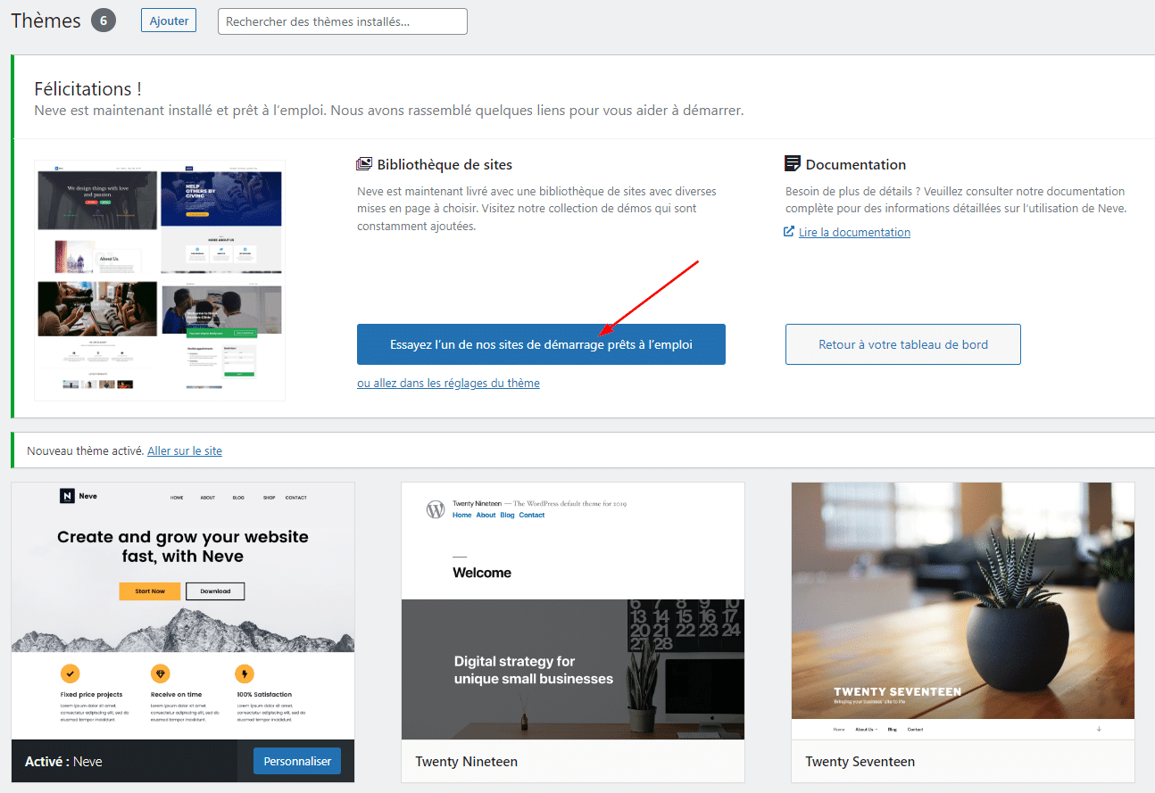The height and width of the screenshot is (793, 1155).
Task: Click the Documentation page icon
Action: 792,163
